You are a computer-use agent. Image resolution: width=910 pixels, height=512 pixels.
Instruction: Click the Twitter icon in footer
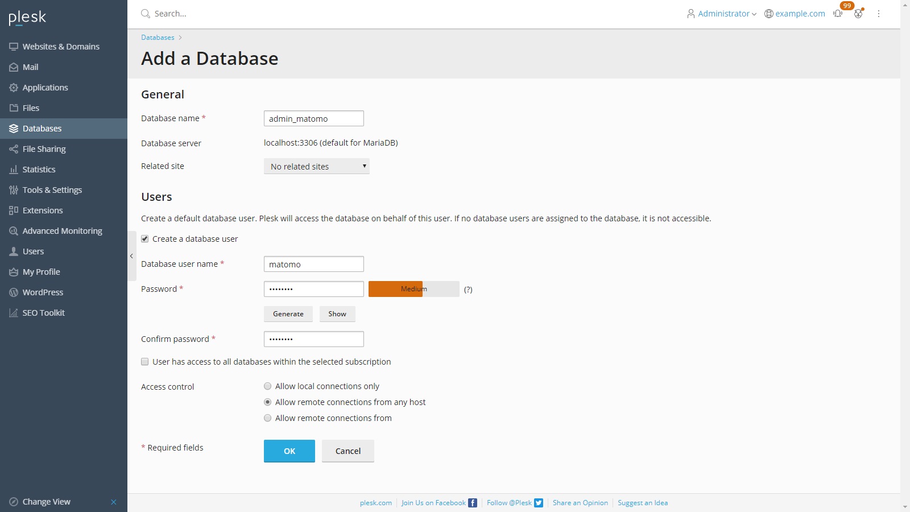539,503
